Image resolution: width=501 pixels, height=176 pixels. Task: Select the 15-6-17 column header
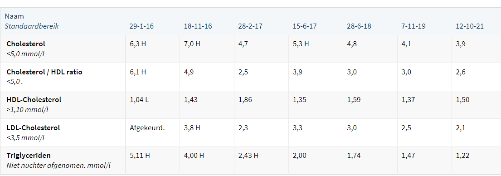(x=305, y=26)
